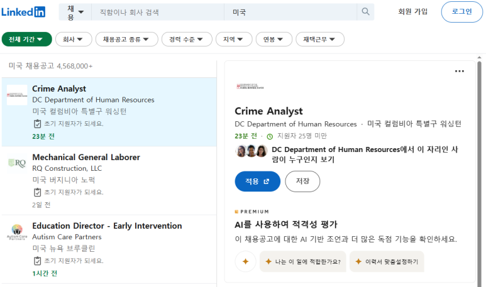This screenshot has height=287, width=486.
Task: Click the Crime Analyst listing company logo
Action: point(17,95)
